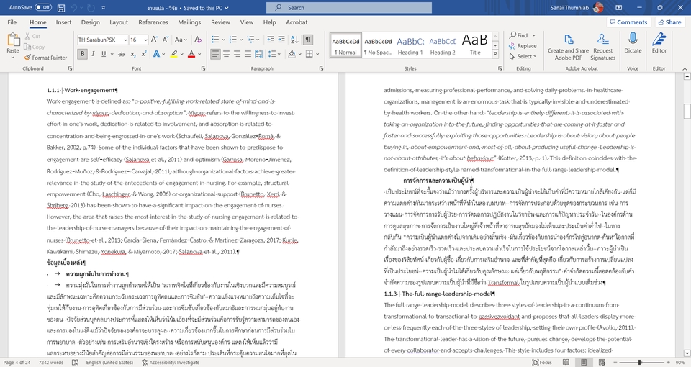Click the Save icon in title bar
This screenshot has width=691, height=367.
coord(60,7)
